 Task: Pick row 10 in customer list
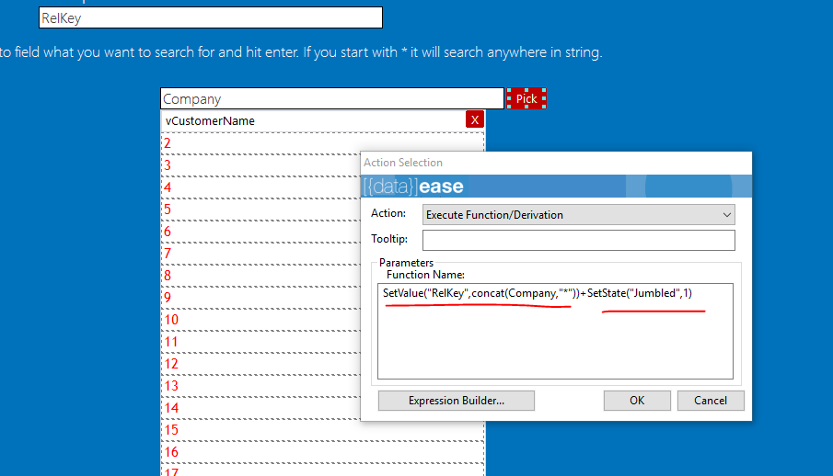tap(258, 320)
